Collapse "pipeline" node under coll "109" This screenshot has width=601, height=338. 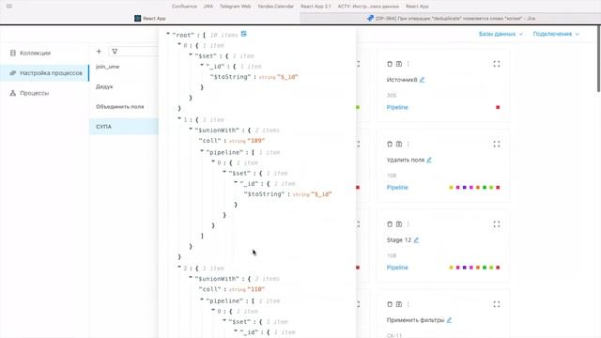pyautogui.click(x=202, y=152)
